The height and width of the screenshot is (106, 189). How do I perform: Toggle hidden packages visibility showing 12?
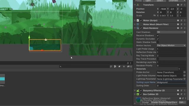pyautogui.click(x=129, y=67)
